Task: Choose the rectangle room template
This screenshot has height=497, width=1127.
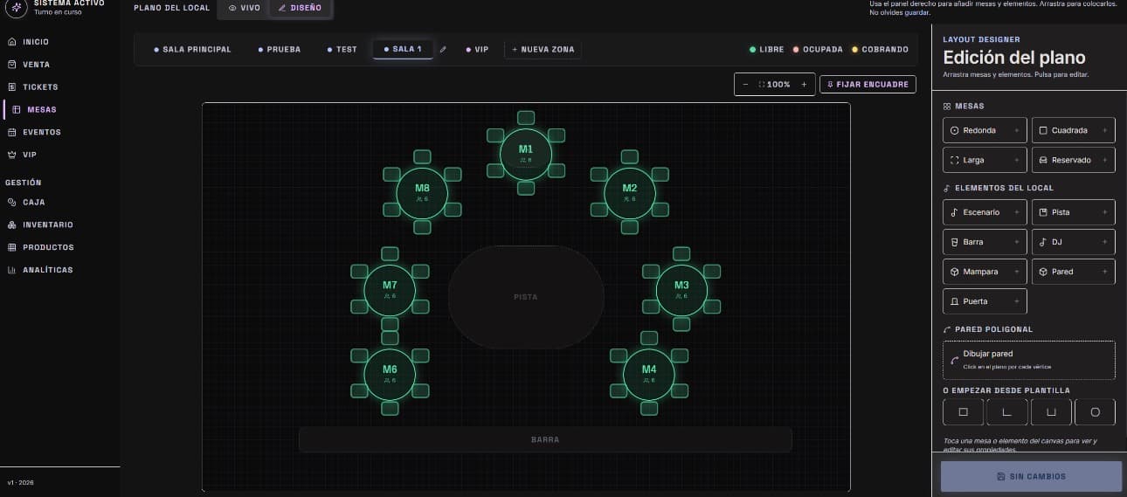Action: (964, 412)
